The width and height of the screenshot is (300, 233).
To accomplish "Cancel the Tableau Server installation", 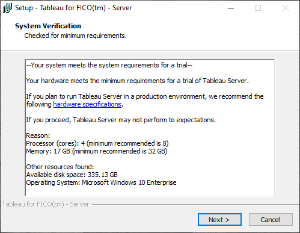I will pyautogui.click(x=271, y=220).
